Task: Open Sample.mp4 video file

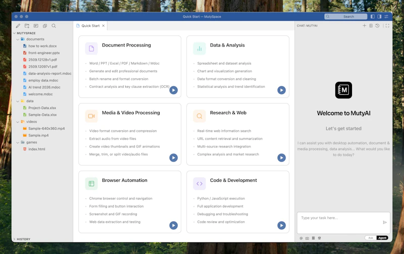Action: [38, 135]
